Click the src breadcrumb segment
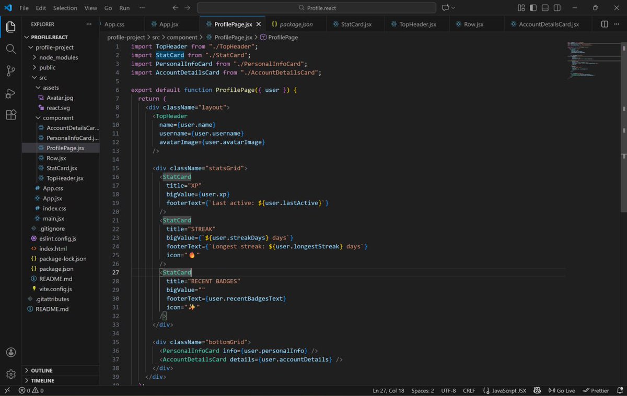The width and height of the screenshot is (627, 396). point(156,38)
